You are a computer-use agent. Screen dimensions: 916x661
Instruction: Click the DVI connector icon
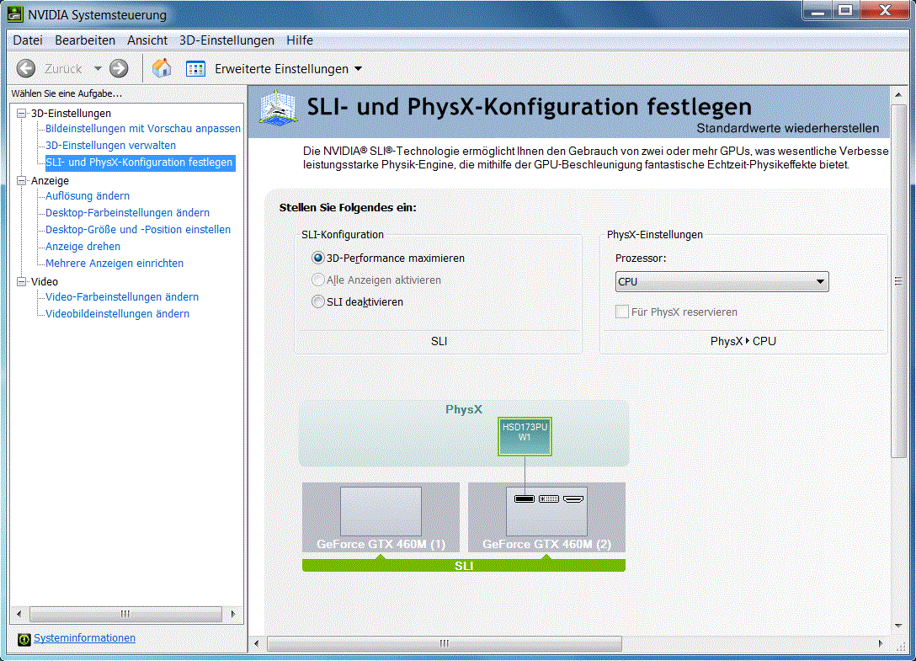coord(549,499)
